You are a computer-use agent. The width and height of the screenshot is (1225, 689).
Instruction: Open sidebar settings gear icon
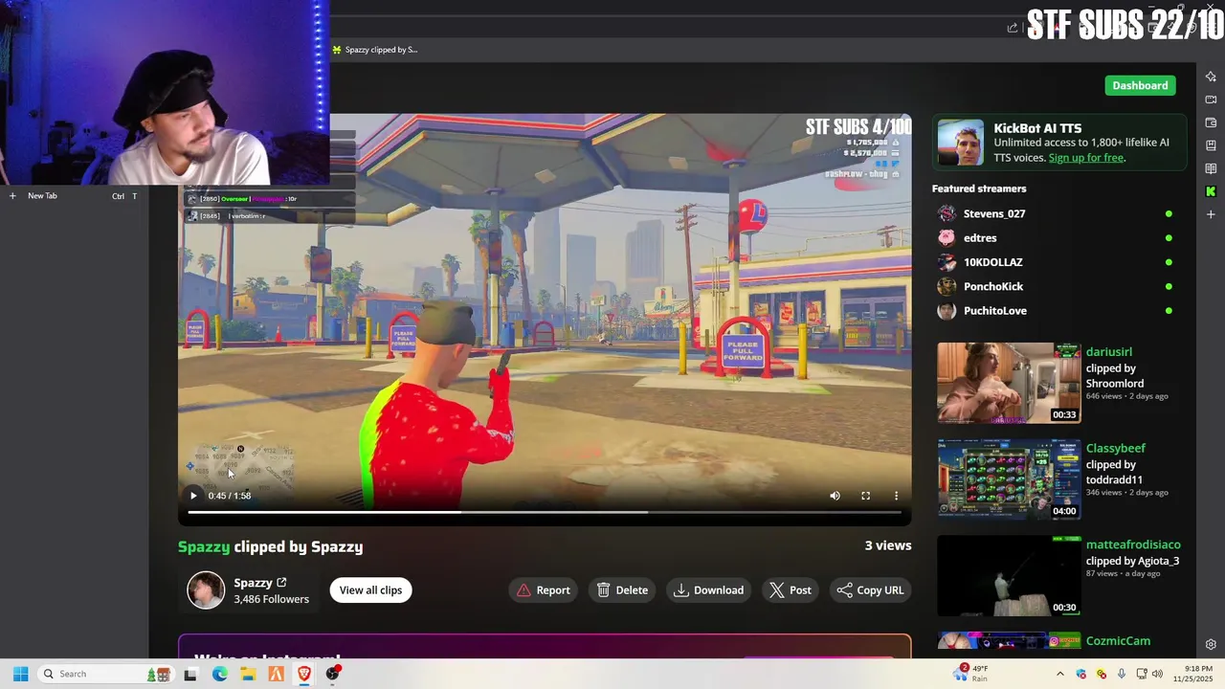[x=1211, y=645]
